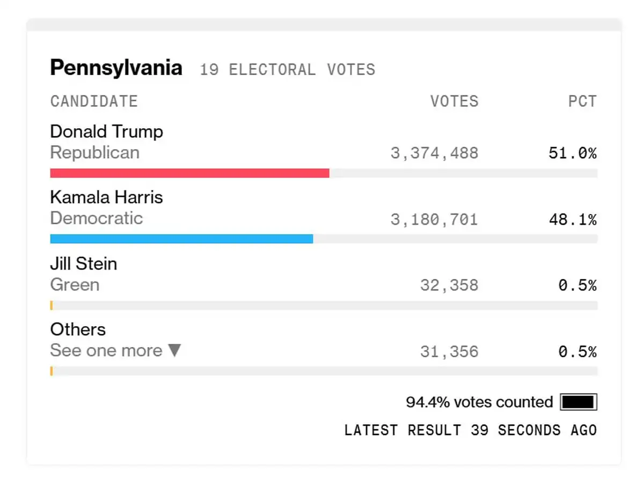Select the Donald Trump candidate name
Viewport: 644px width, 487px height.
[x=106, y=131]
